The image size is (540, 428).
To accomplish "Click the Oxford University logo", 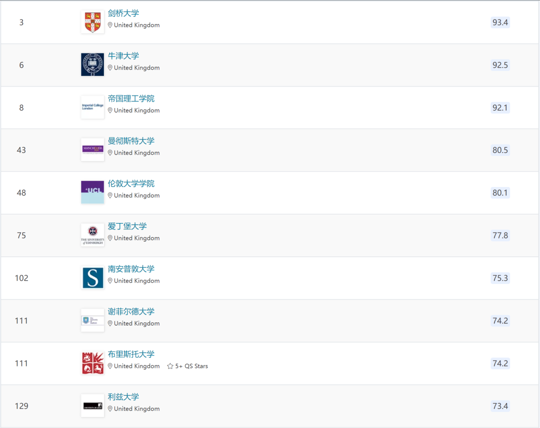I will [92, 64].
